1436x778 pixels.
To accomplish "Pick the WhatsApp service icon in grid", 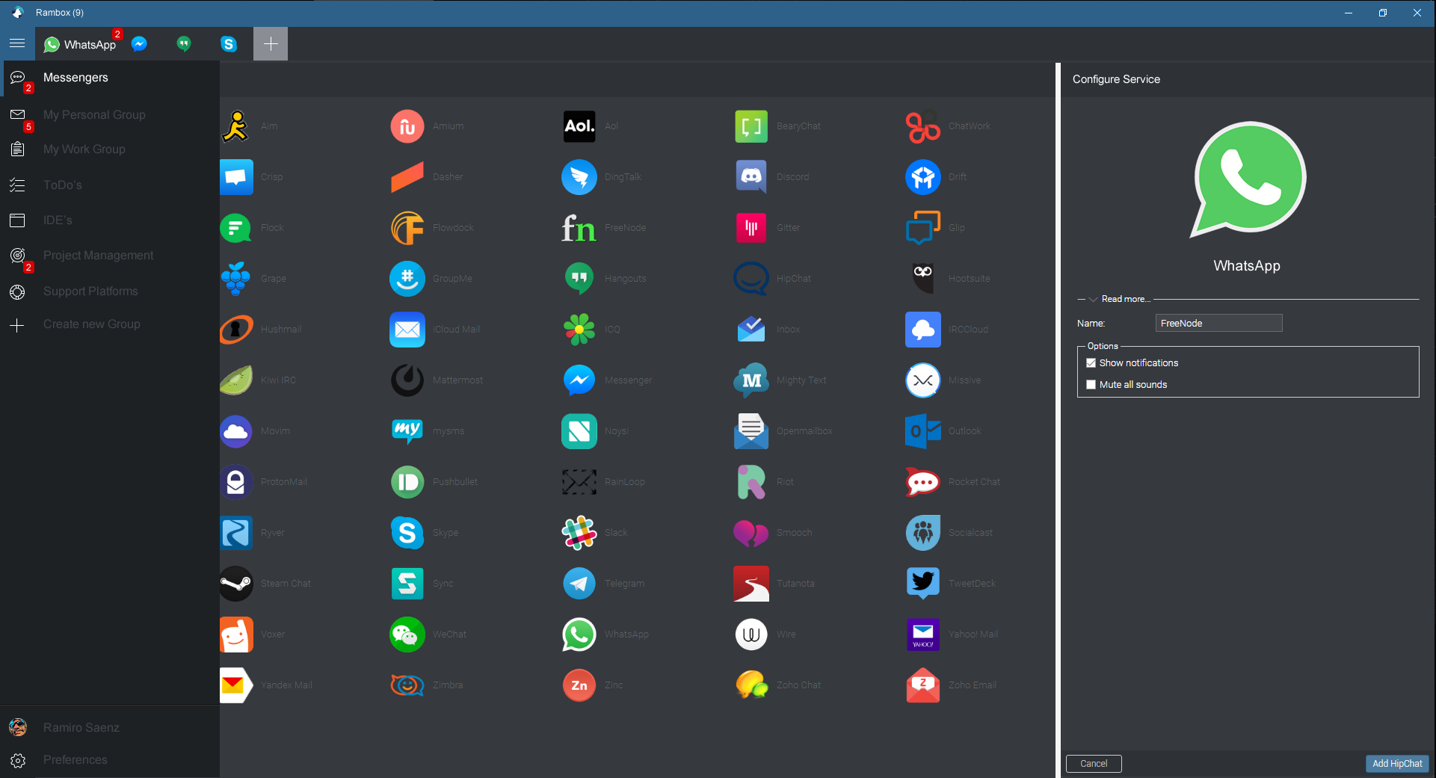I will point(579,635).
